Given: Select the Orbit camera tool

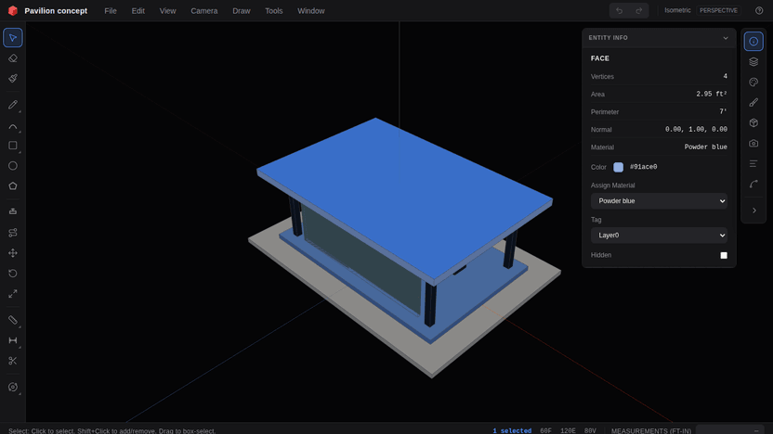Looking at the screenshot, I should point(13,388).
